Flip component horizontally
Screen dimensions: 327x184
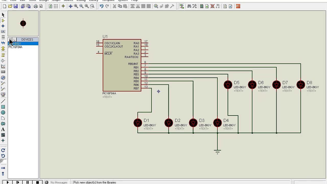[x=3, y=168]
